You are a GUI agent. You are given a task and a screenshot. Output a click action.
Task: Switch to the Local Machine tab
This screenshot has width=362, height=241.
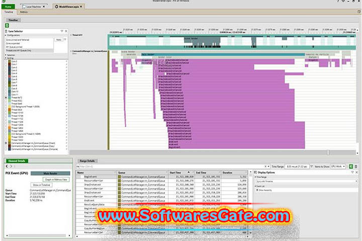click(x=33, y=7)
